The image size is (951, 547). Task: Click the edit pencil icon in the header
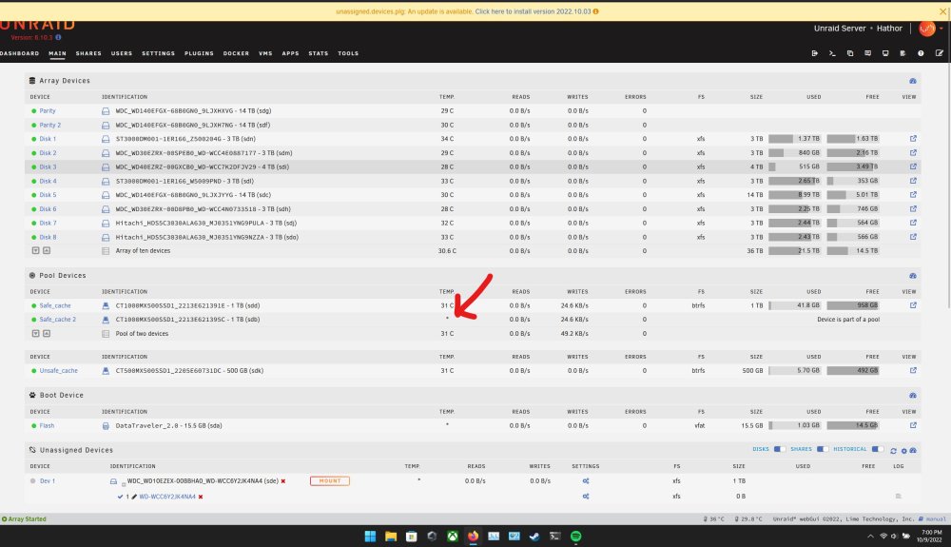point(939,53)
